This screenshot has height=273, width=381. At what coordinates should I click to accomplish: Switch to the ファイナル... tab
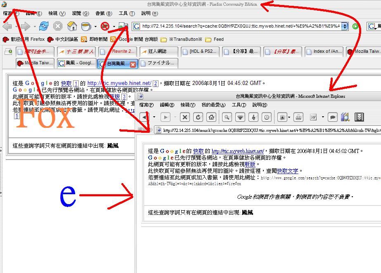click(158, 64)
